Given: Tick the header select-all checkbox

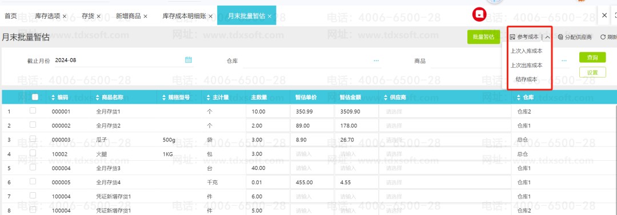Looking at the screenshot, I should [35, 97].
